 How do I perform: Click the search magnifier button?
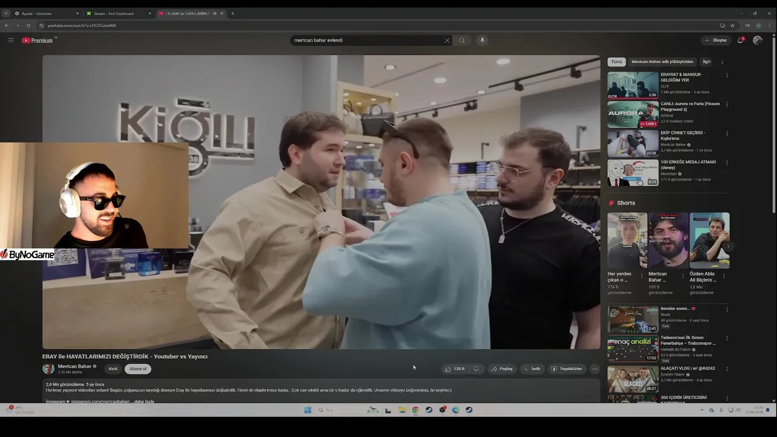click(x=462, y=40)
